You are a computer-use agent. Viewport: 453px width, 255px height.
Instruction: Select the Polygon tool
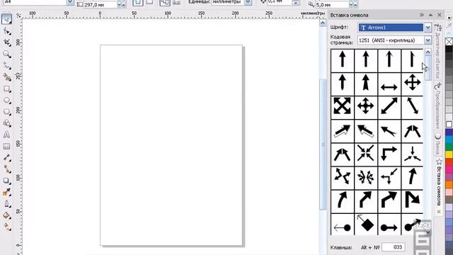click(x=6, y=112)
